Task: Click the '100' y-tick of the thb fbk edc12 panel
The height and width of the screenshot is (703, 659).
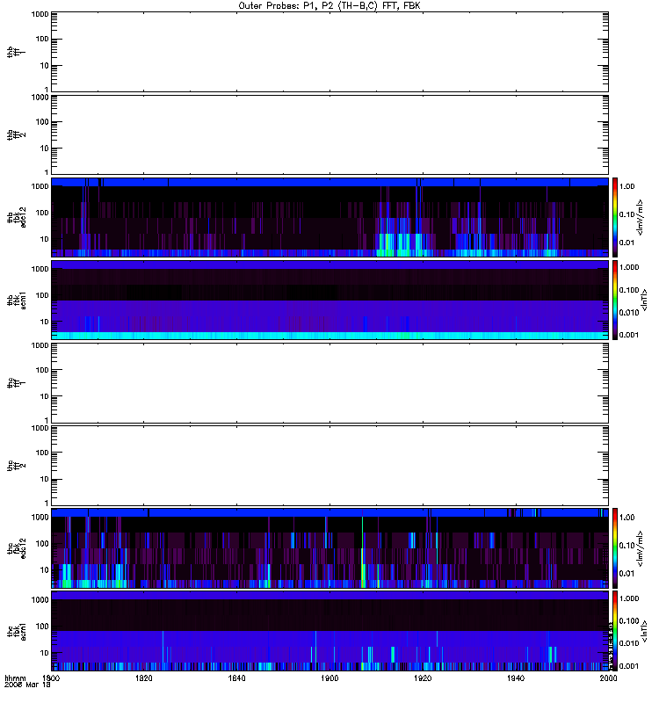Action: 42,213
